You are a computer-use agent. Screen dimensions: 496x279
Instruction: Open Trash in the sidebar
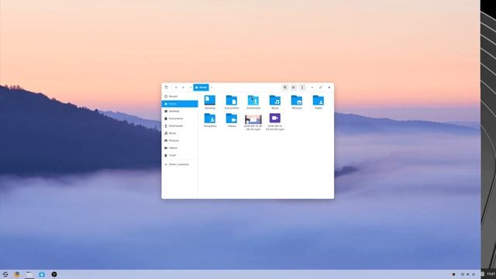(180, 155)
